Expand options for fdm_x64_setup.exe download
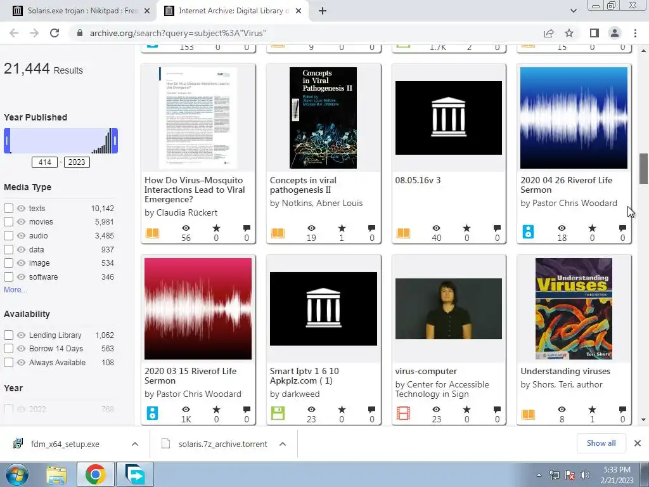 pos(135,444)
